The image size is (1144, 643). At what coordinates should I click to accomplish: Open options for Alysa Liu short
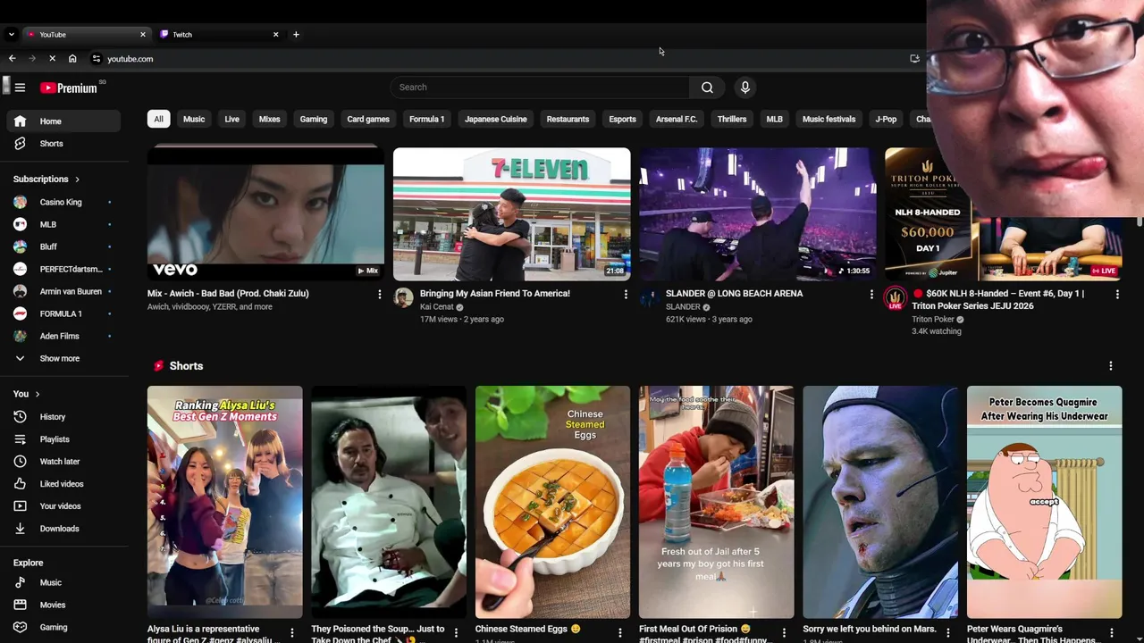coord(291,633)
